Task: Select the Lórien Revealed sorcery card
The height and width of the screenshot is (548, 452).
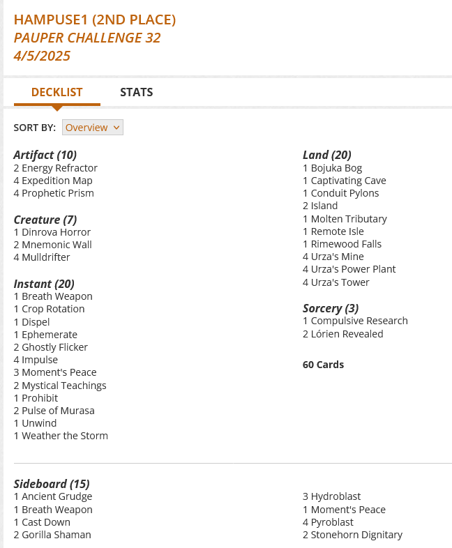Action: [347, 334]
